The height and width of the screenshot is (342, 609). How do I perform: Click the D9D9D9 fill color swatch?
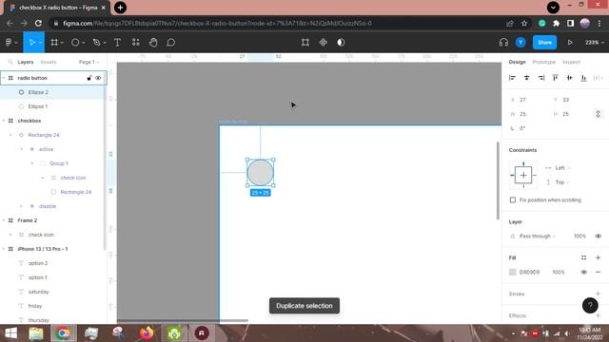[513, 272]
